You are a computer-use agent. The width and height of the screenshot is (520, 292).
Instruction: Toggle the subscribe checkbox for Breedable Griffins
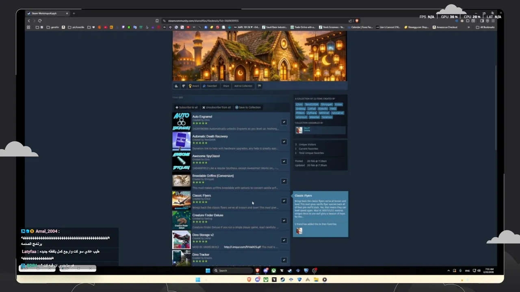click(284, 181)
